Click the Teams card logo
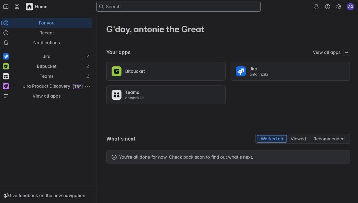The width and height of the screenshot is (358, 203). click(117, 95)
